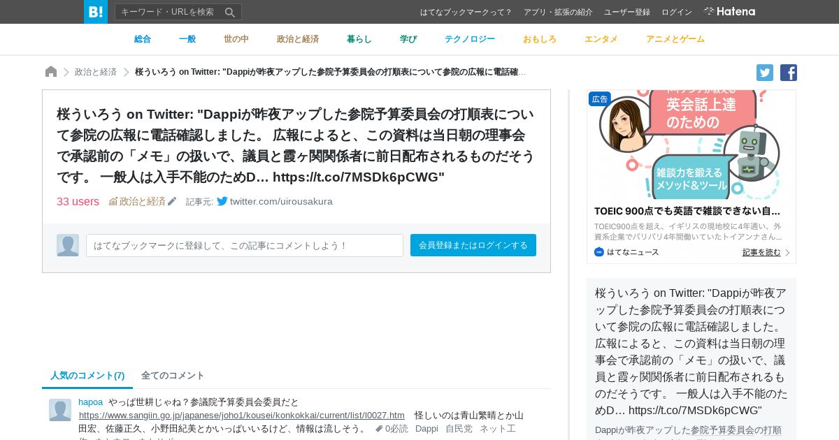The width and height of the screenshot is (839, 440).
Task: Switch to 全てのコメント tab
Action: (x=173, y=376)
